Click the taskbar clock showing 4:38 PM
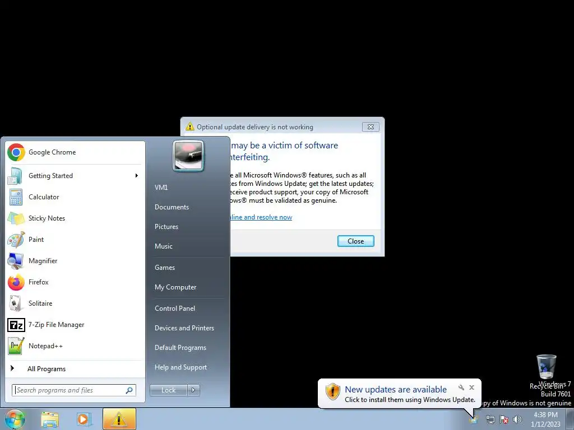 tap(545, 419)
